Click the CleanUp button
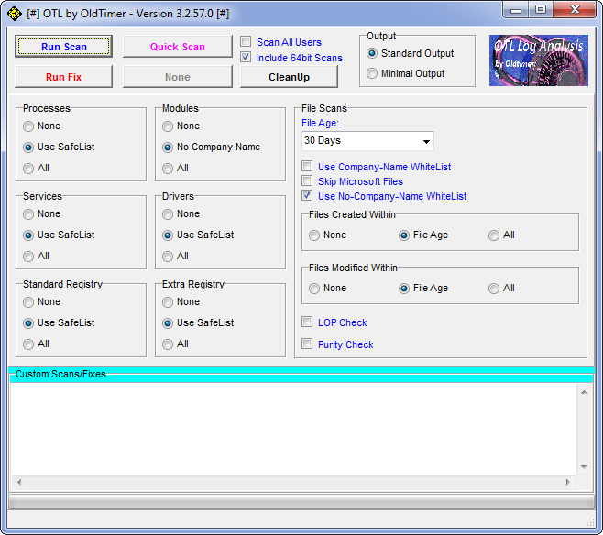The image size is (603, 535). [289, 77]
